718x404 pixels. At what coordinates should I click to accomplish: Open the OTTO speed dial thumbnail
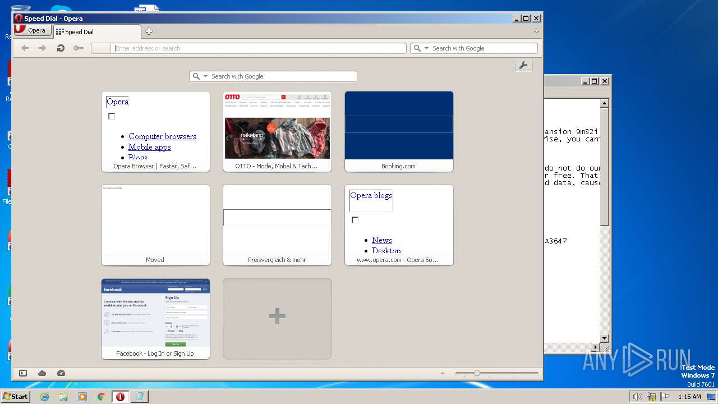click(x=277, y=131)
